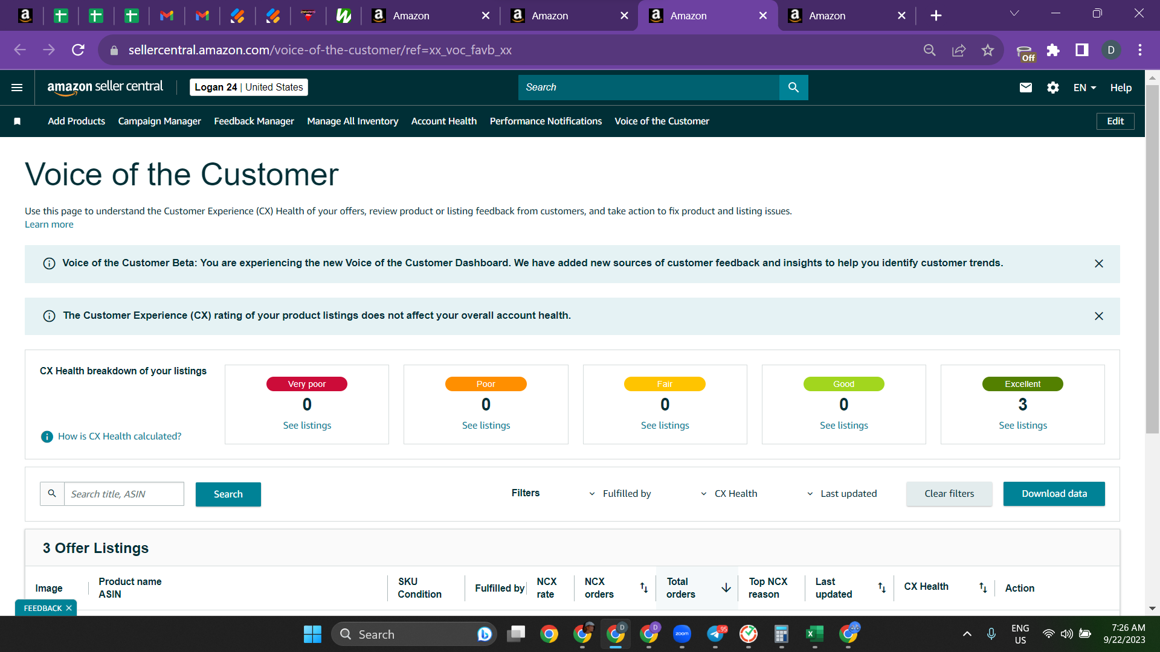
Task: Click the Help link in header
Action: (x=1121, y=88)
